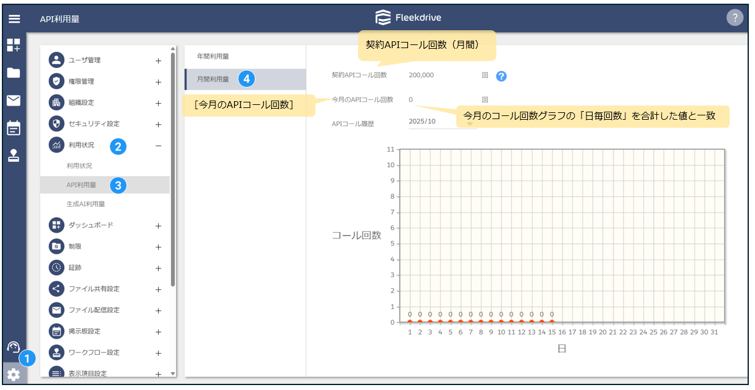This screenshot has width=755, height=390.
Task: Click the calendar icon in left sidebar
Action: click(x=14, y=128)
